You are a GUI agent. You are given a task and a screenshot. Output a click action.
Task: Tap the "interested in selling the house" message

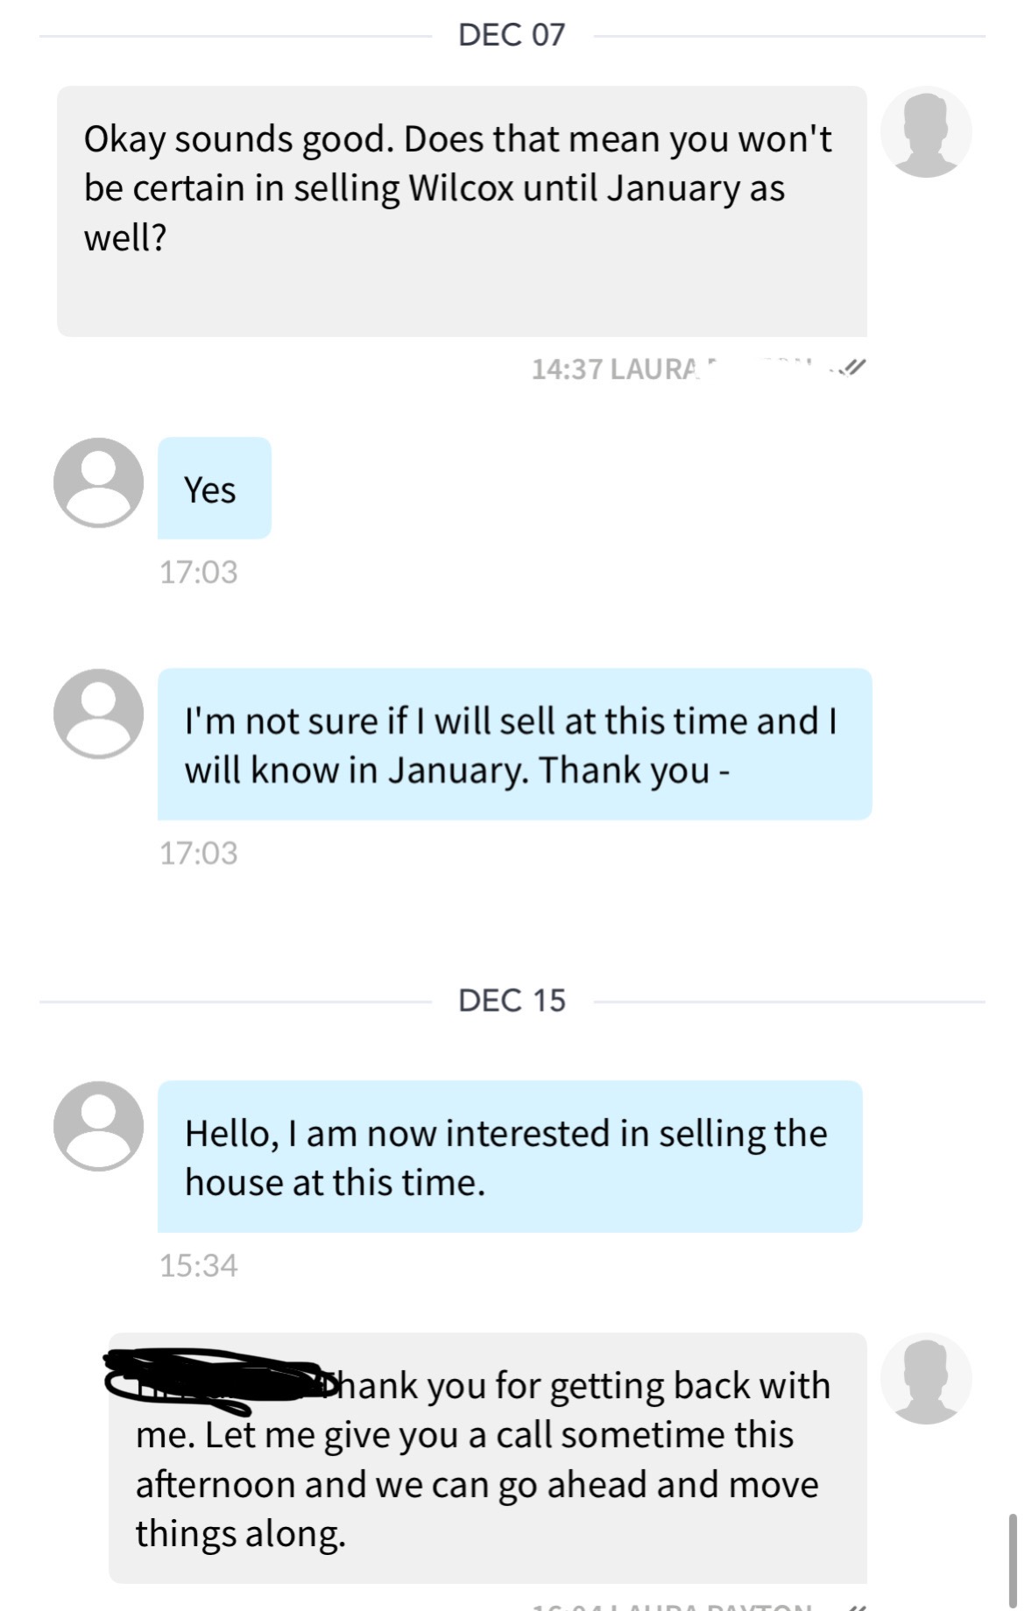tap(510, 1157)
